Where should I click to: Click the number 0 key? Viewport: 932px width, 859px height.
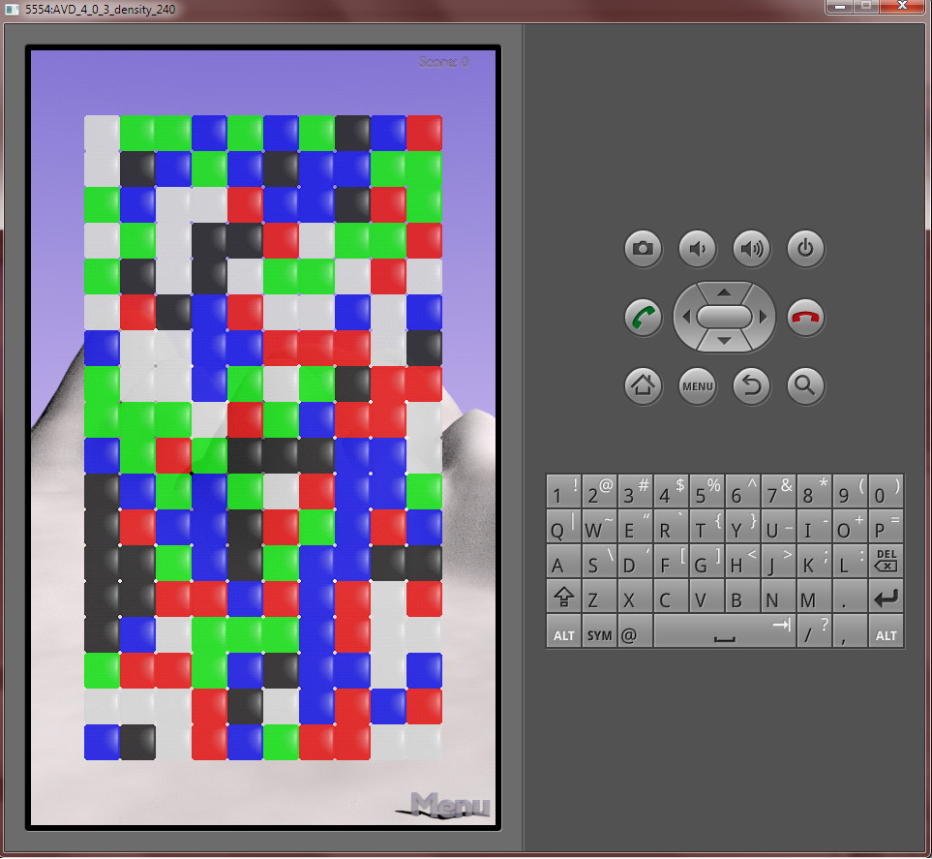[886, 491]
